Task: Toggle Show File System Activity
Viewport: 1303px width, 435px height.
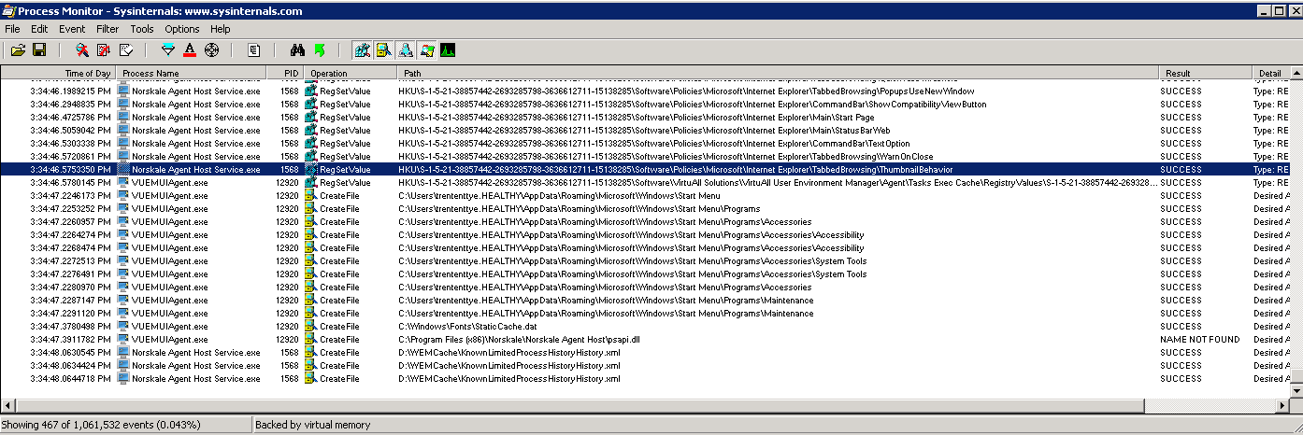Action: point(383,49)
